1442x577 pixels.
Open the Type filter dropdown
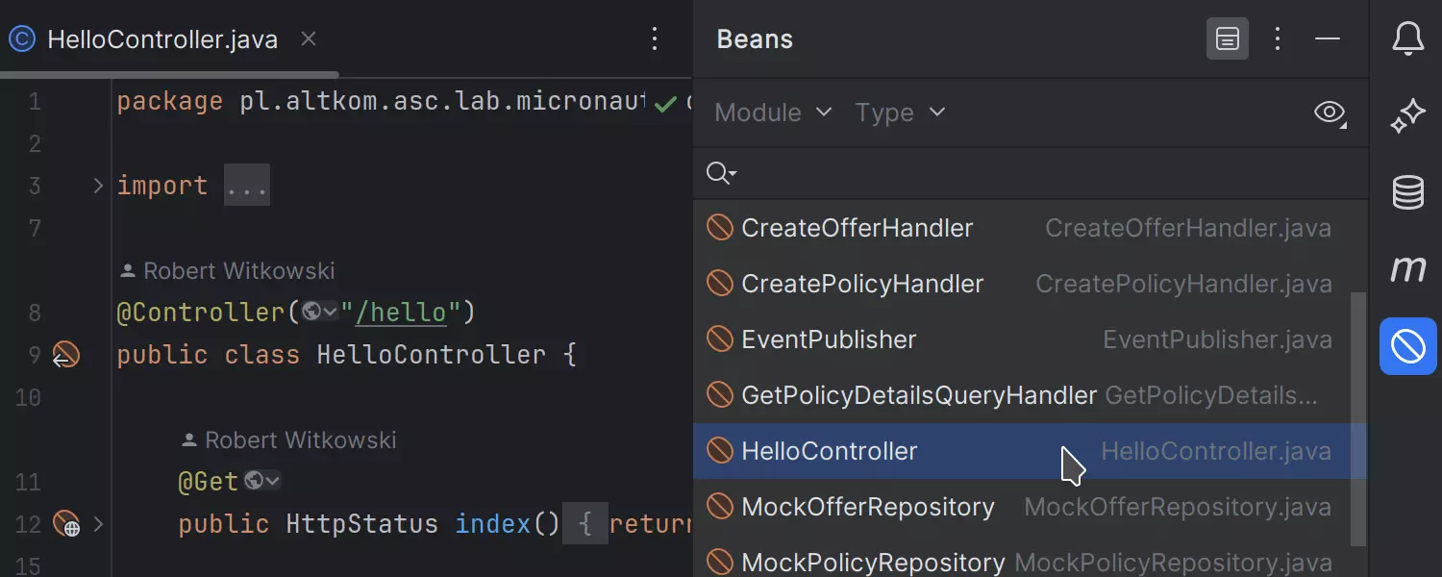900,113
